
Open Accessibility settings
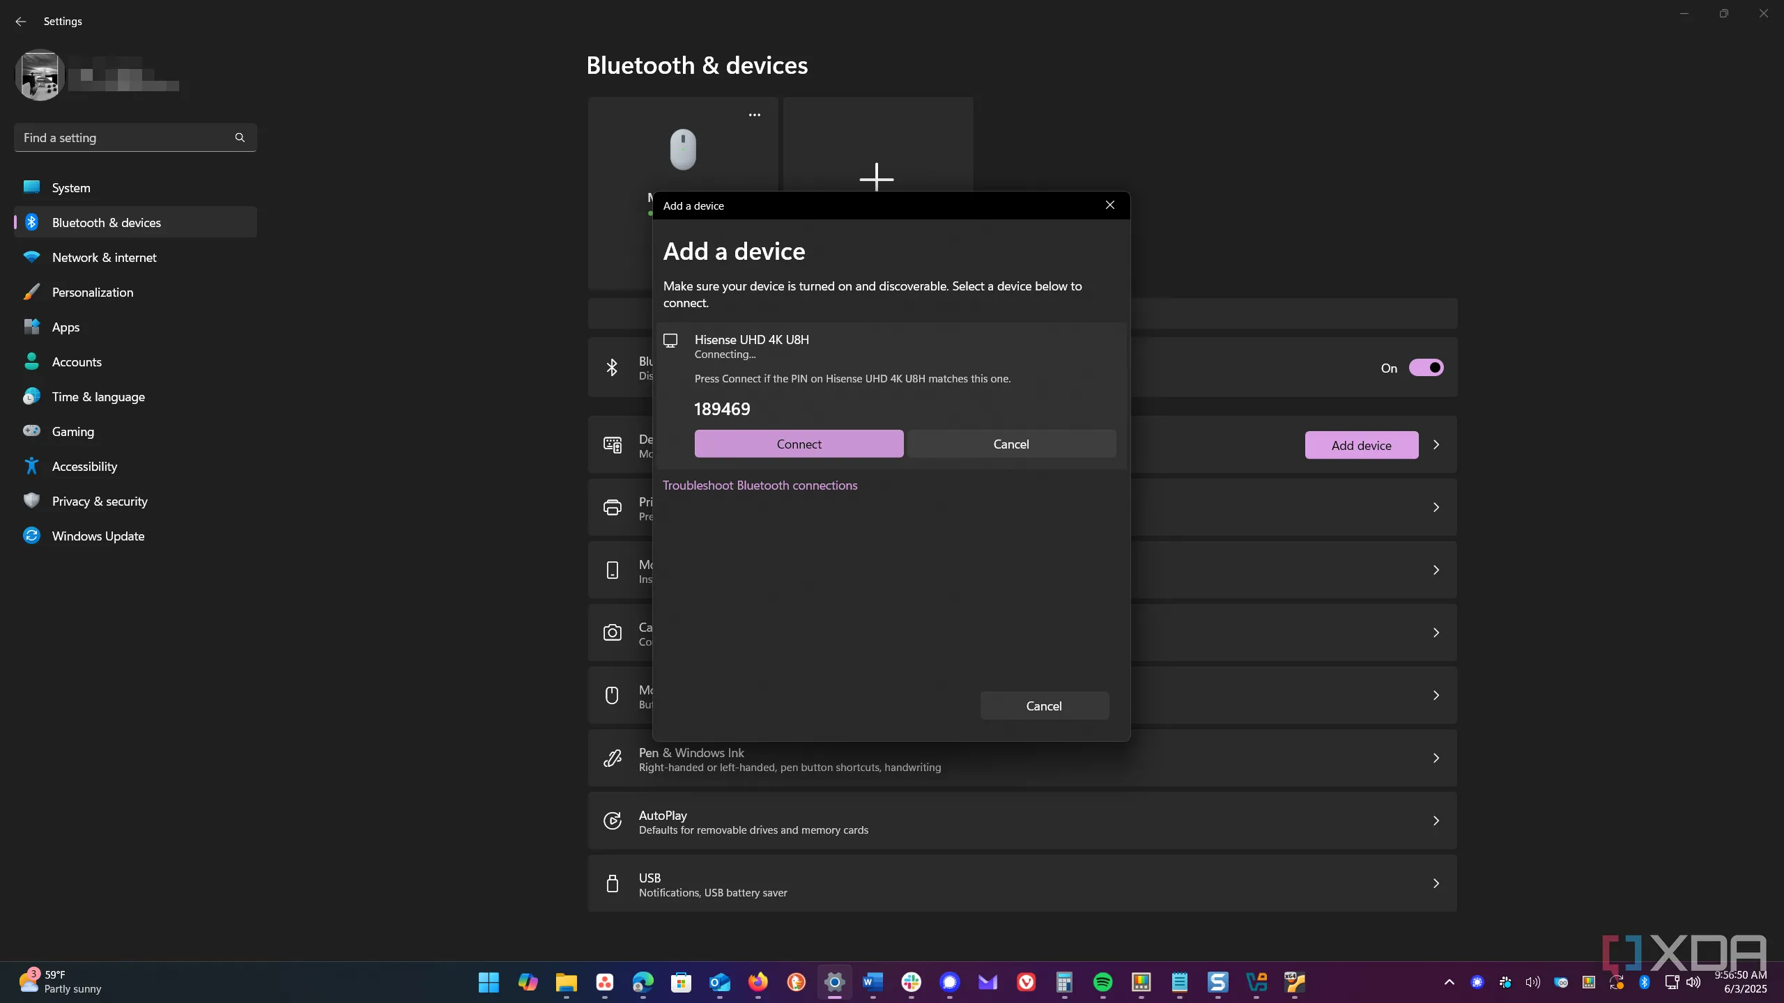pos(135,466)
